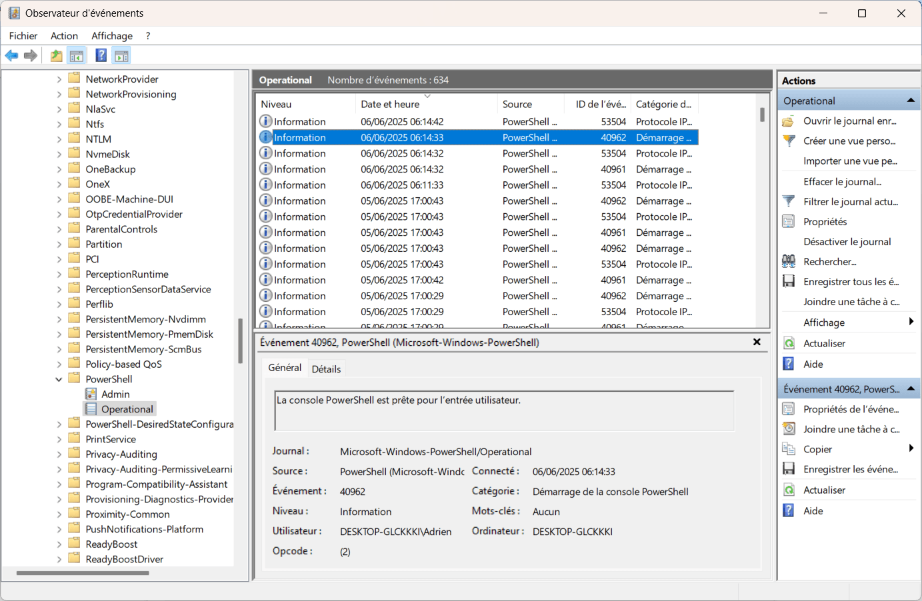Image resolution: width=922 pixels, height=601 pixels.
Task: Expand the Ntfs tree node
Action: 59,124
